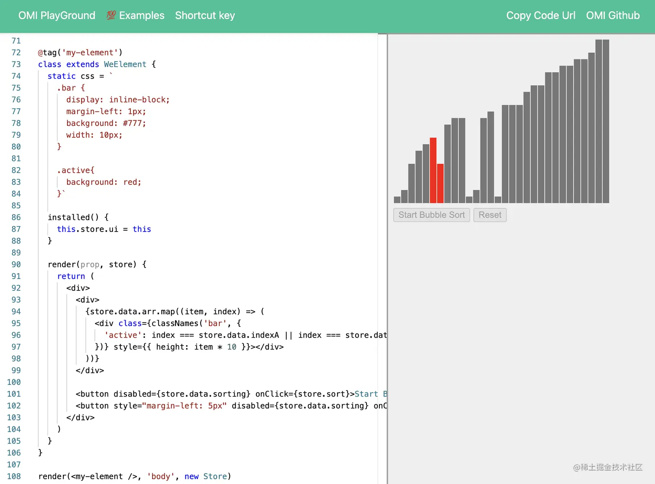Click the 'return (' line

pyautogui.click(x=76, y=276)
